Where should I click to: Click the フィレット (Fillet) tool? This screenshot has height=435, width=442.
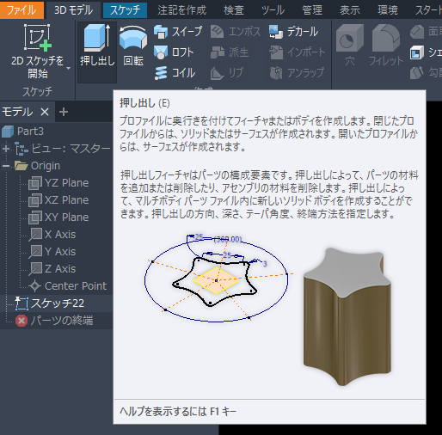tap(386, 46)
